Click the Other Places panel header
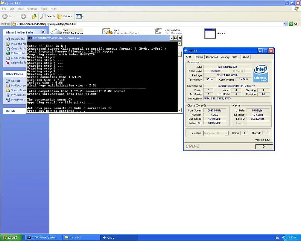 14,74
